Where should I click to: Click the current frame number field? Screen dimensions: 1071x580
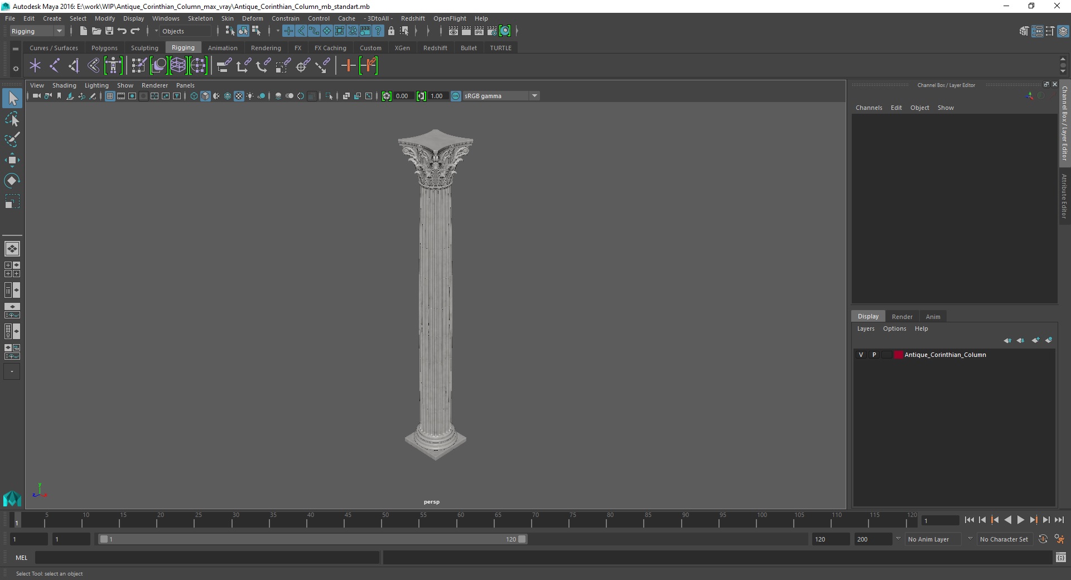pos(940,520)
